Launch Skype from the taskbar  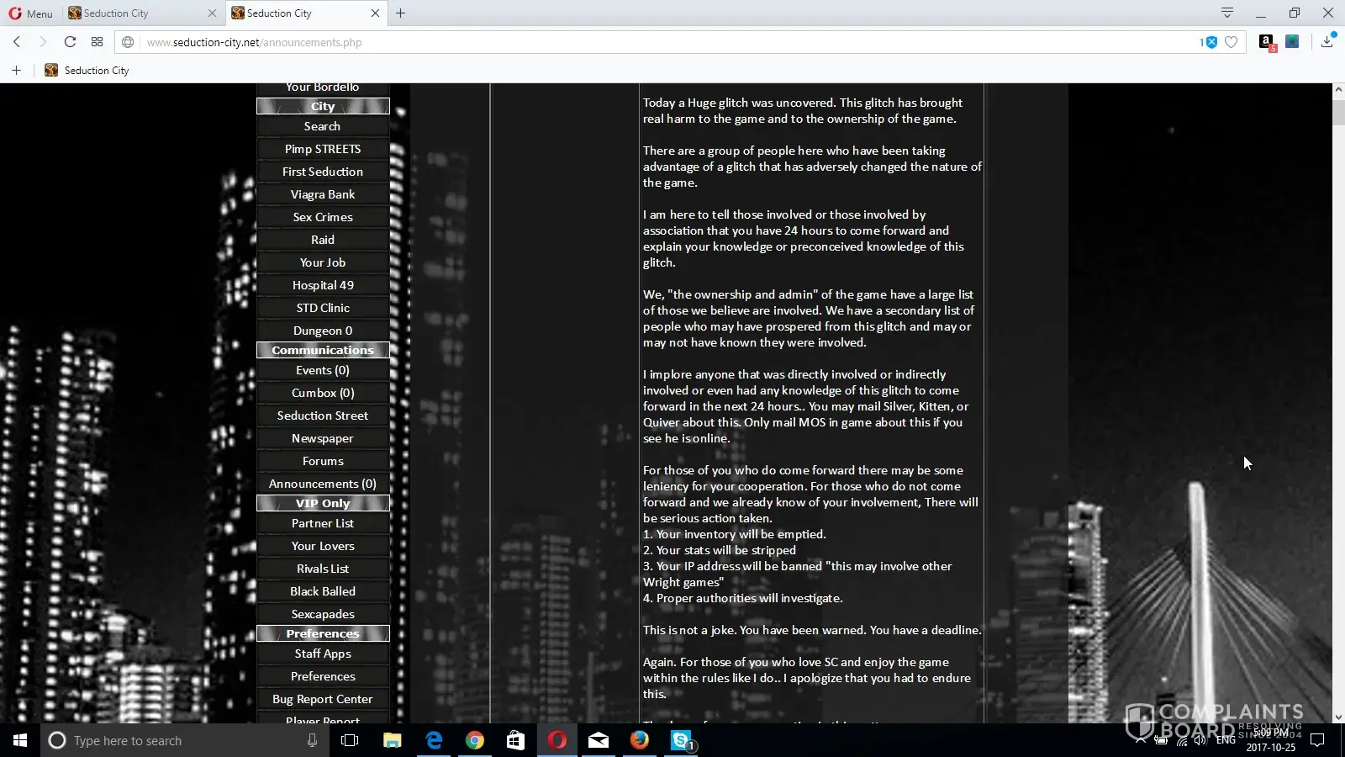point(681,740)
